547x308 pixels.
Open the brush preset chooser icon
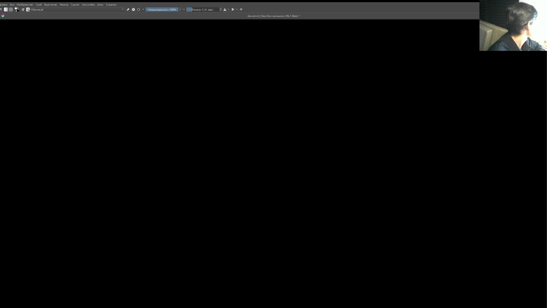coord(28,9)
